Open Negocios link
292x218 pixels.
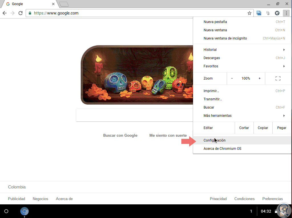coord(40,199)
